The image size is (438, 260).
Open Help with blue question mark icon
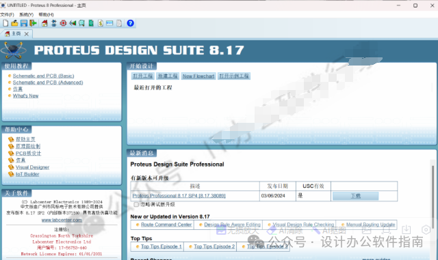[x=131, y=23]
